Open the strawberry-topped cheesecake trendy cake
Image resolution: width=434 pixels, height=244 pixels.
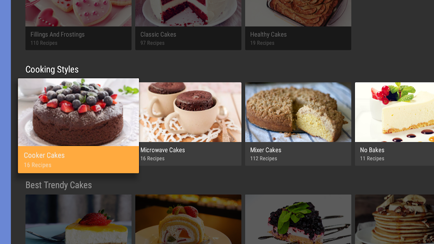[78, 219]
